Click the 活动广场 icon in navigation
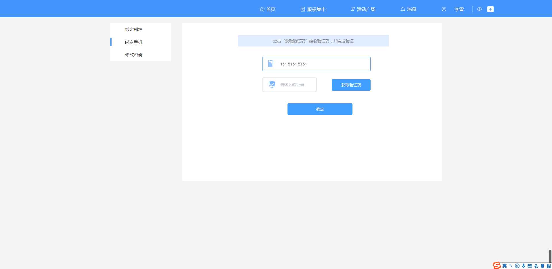The height and width of the screenshot is (269, 552). (x=353, y=9)
